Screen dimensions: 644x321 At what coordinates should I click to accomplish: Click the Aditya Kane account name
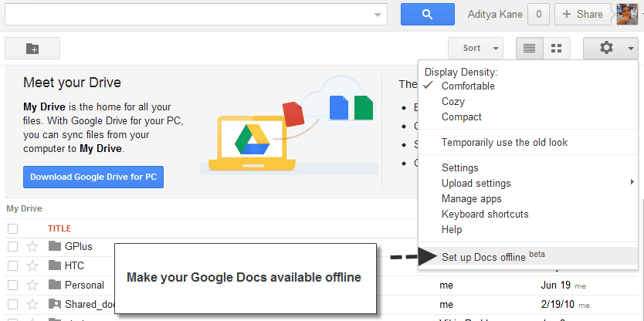(495, 15)
